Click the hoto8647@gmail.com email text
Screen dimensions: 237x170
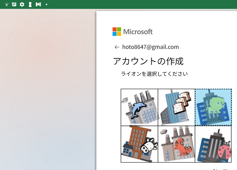click(x=150, y=47)
